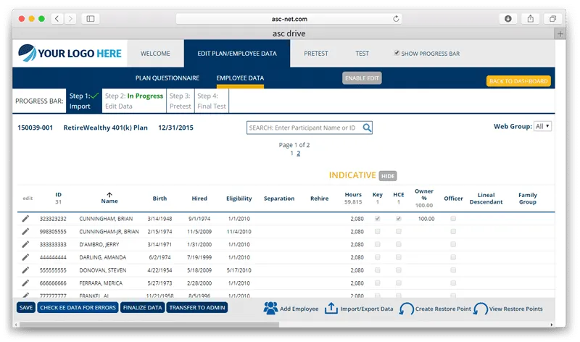Sort by the Name column arrow
This screenshot has height=342, width=580.
109,193
